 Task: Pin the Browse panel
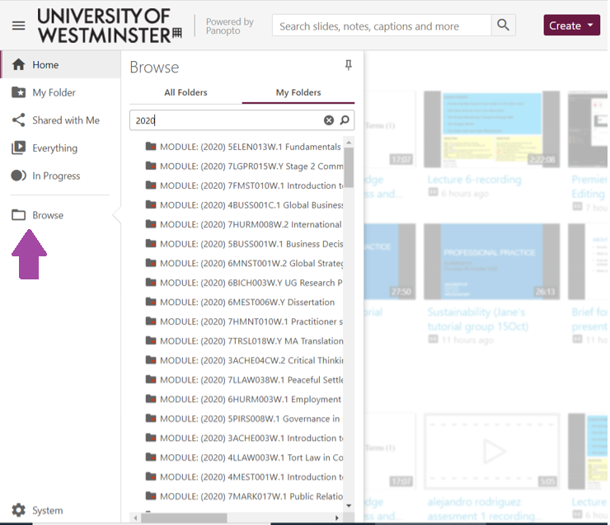348,66
